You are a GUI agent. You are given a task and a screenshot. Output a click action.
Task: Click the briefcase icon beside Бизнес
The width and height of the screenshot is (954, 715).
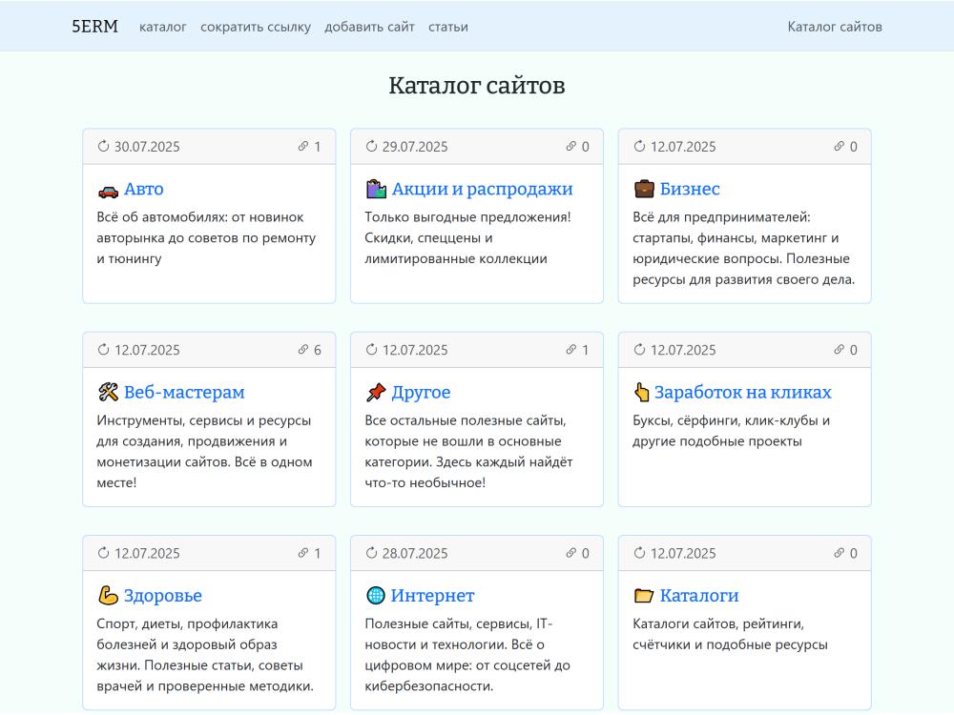644,189
